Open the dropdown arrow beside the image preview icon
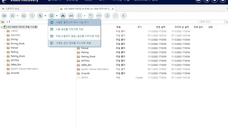The image size is (228, 128). pyautogui.click(x=45, y=16)
